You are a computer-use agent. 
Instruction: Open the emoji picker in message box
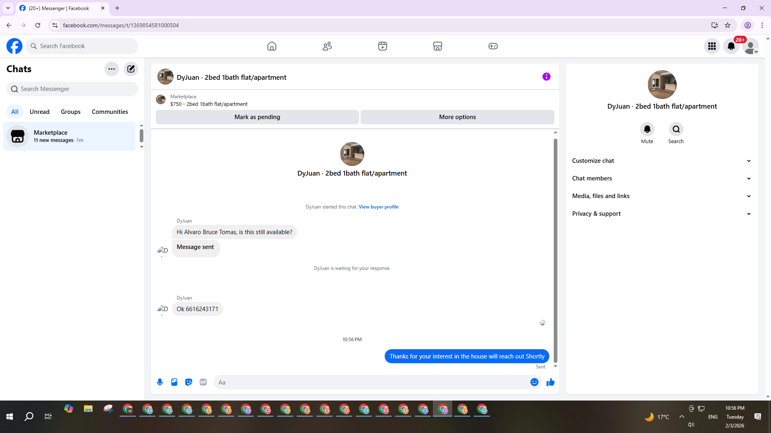(534, 382)
